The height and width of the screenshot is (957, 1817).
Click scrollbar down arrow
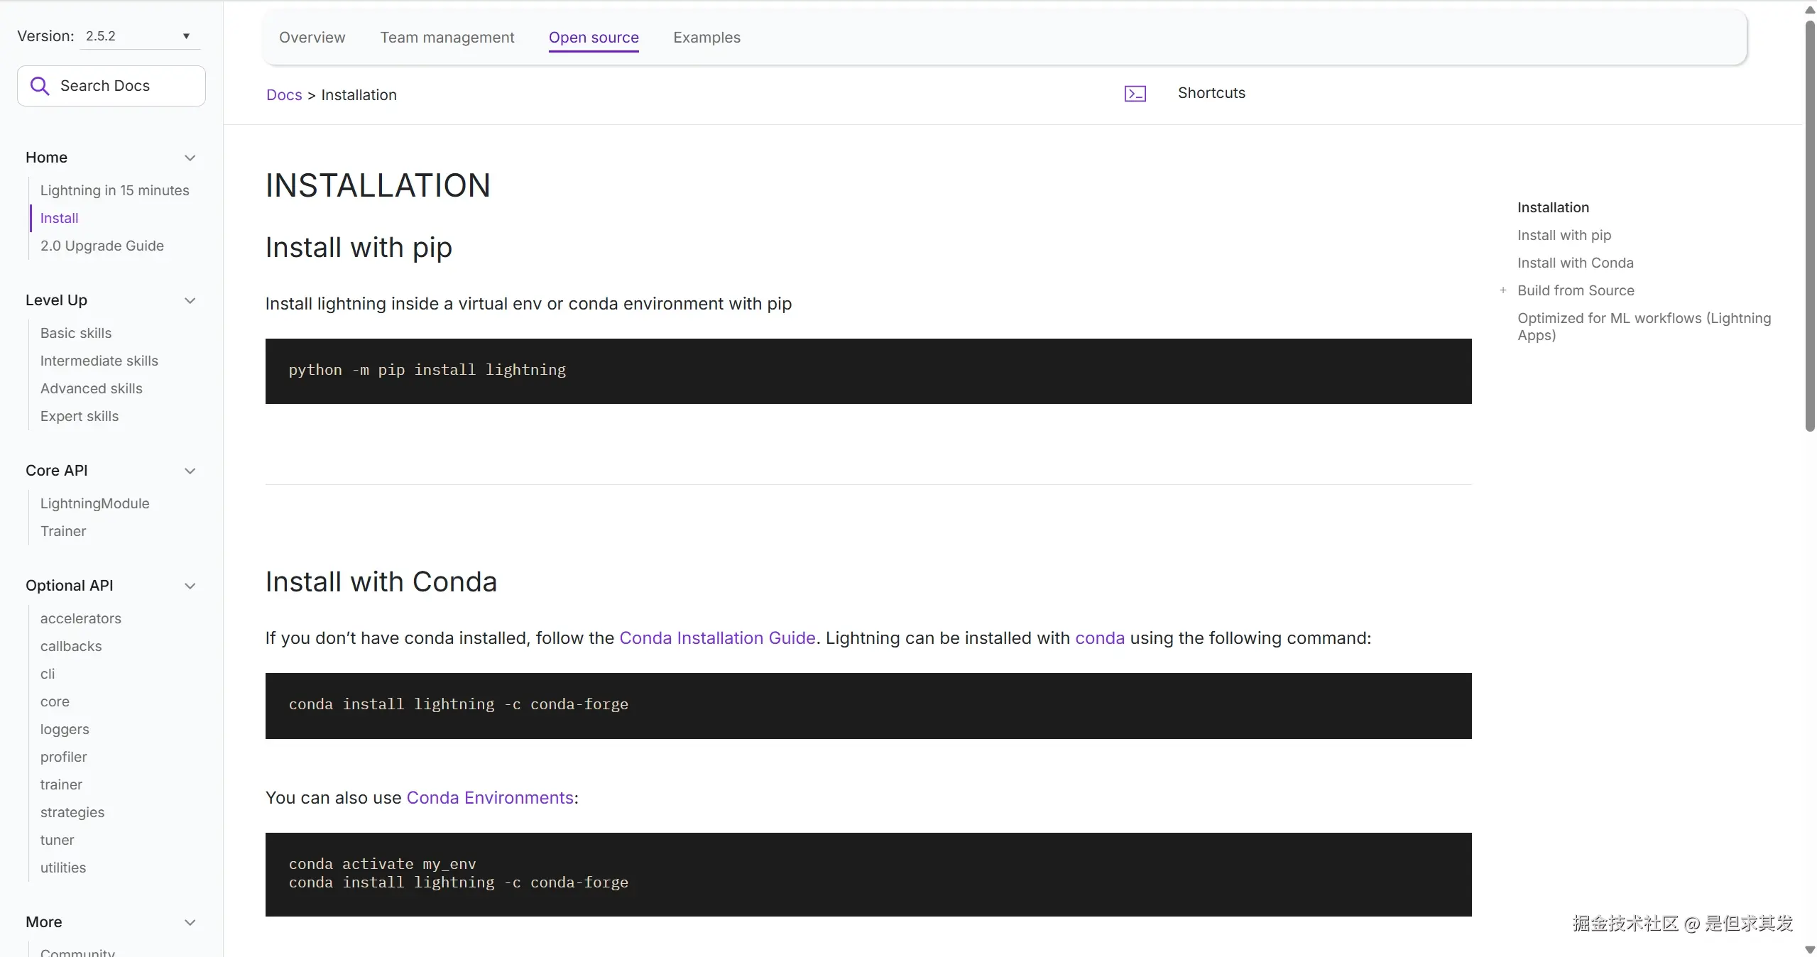(1809, 950)
